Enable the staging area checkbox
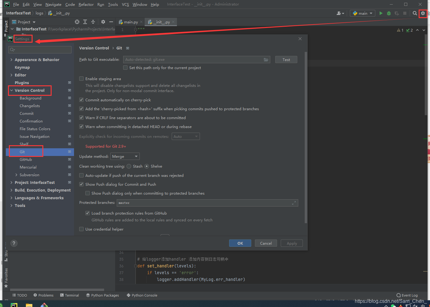Viewport: 430px width, 307px height. click(x=81, y=79)
